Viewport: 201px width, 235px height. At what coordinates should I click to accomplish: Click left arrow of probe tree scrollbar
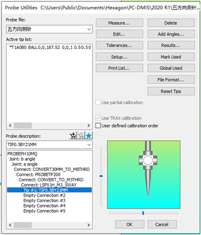[x=10, y=225]
